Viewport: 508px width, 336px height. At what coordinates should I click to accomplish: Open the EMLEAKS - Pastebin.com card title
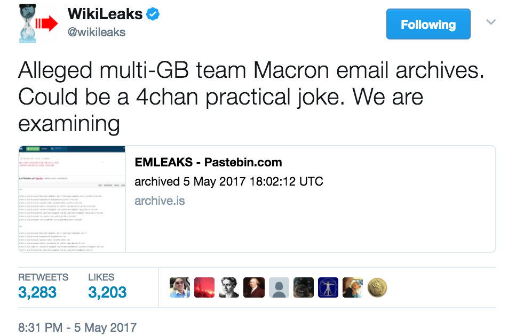[208, 162]
